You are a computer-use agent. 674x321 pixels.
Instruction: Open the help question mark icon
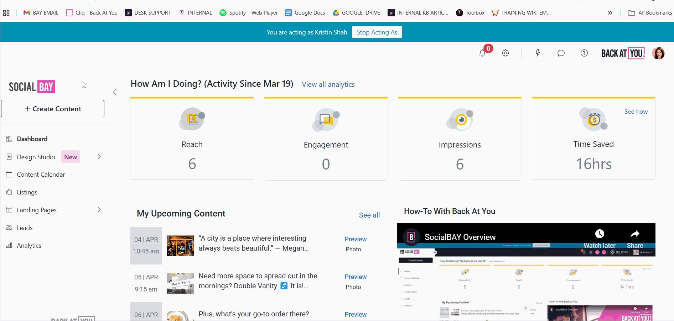[584, 53]
